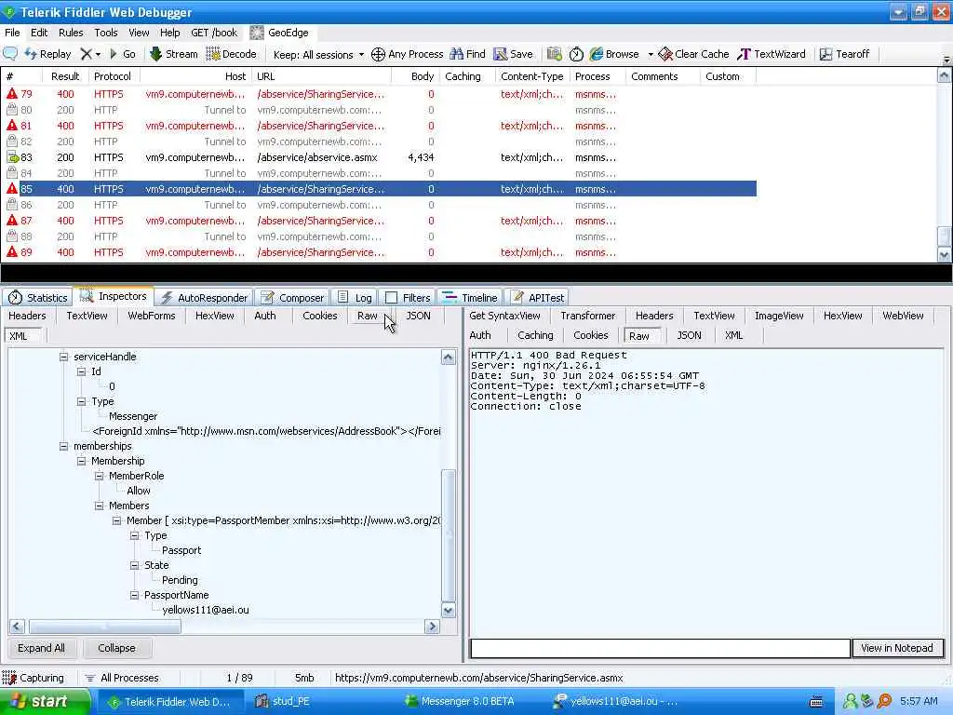Click the session list scrollbar down arrow

(x=944, y=255)
